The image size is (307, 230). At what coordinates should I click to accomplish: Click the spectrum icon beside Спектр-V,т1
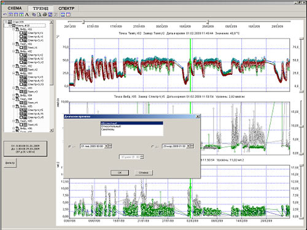click(x=25, y=33)
